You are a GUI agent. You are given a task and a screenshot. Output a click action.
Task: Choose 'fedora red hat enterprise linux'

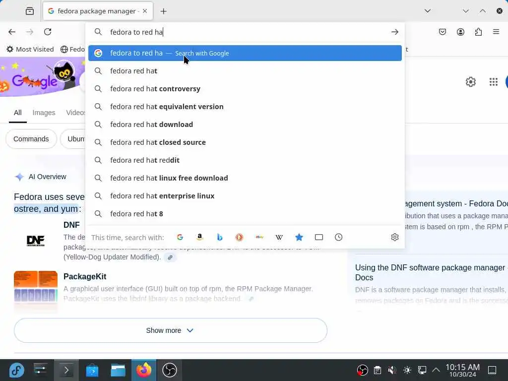click(x=245, y=195)
